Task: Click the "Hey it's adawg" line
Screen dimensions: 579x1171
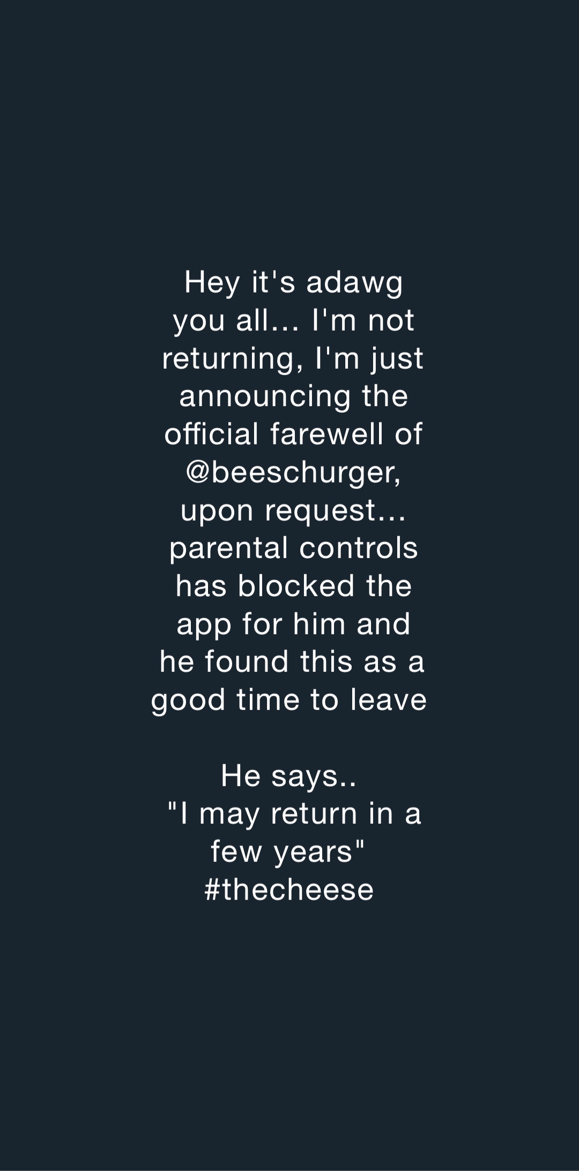Action: coord(293,283)
